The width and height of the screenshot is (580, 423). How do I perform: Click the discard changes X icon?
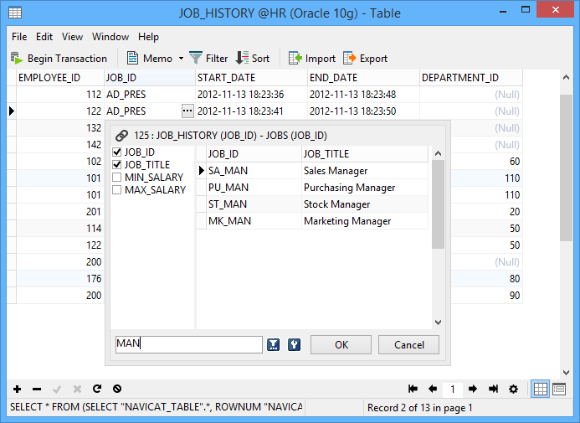77,389
